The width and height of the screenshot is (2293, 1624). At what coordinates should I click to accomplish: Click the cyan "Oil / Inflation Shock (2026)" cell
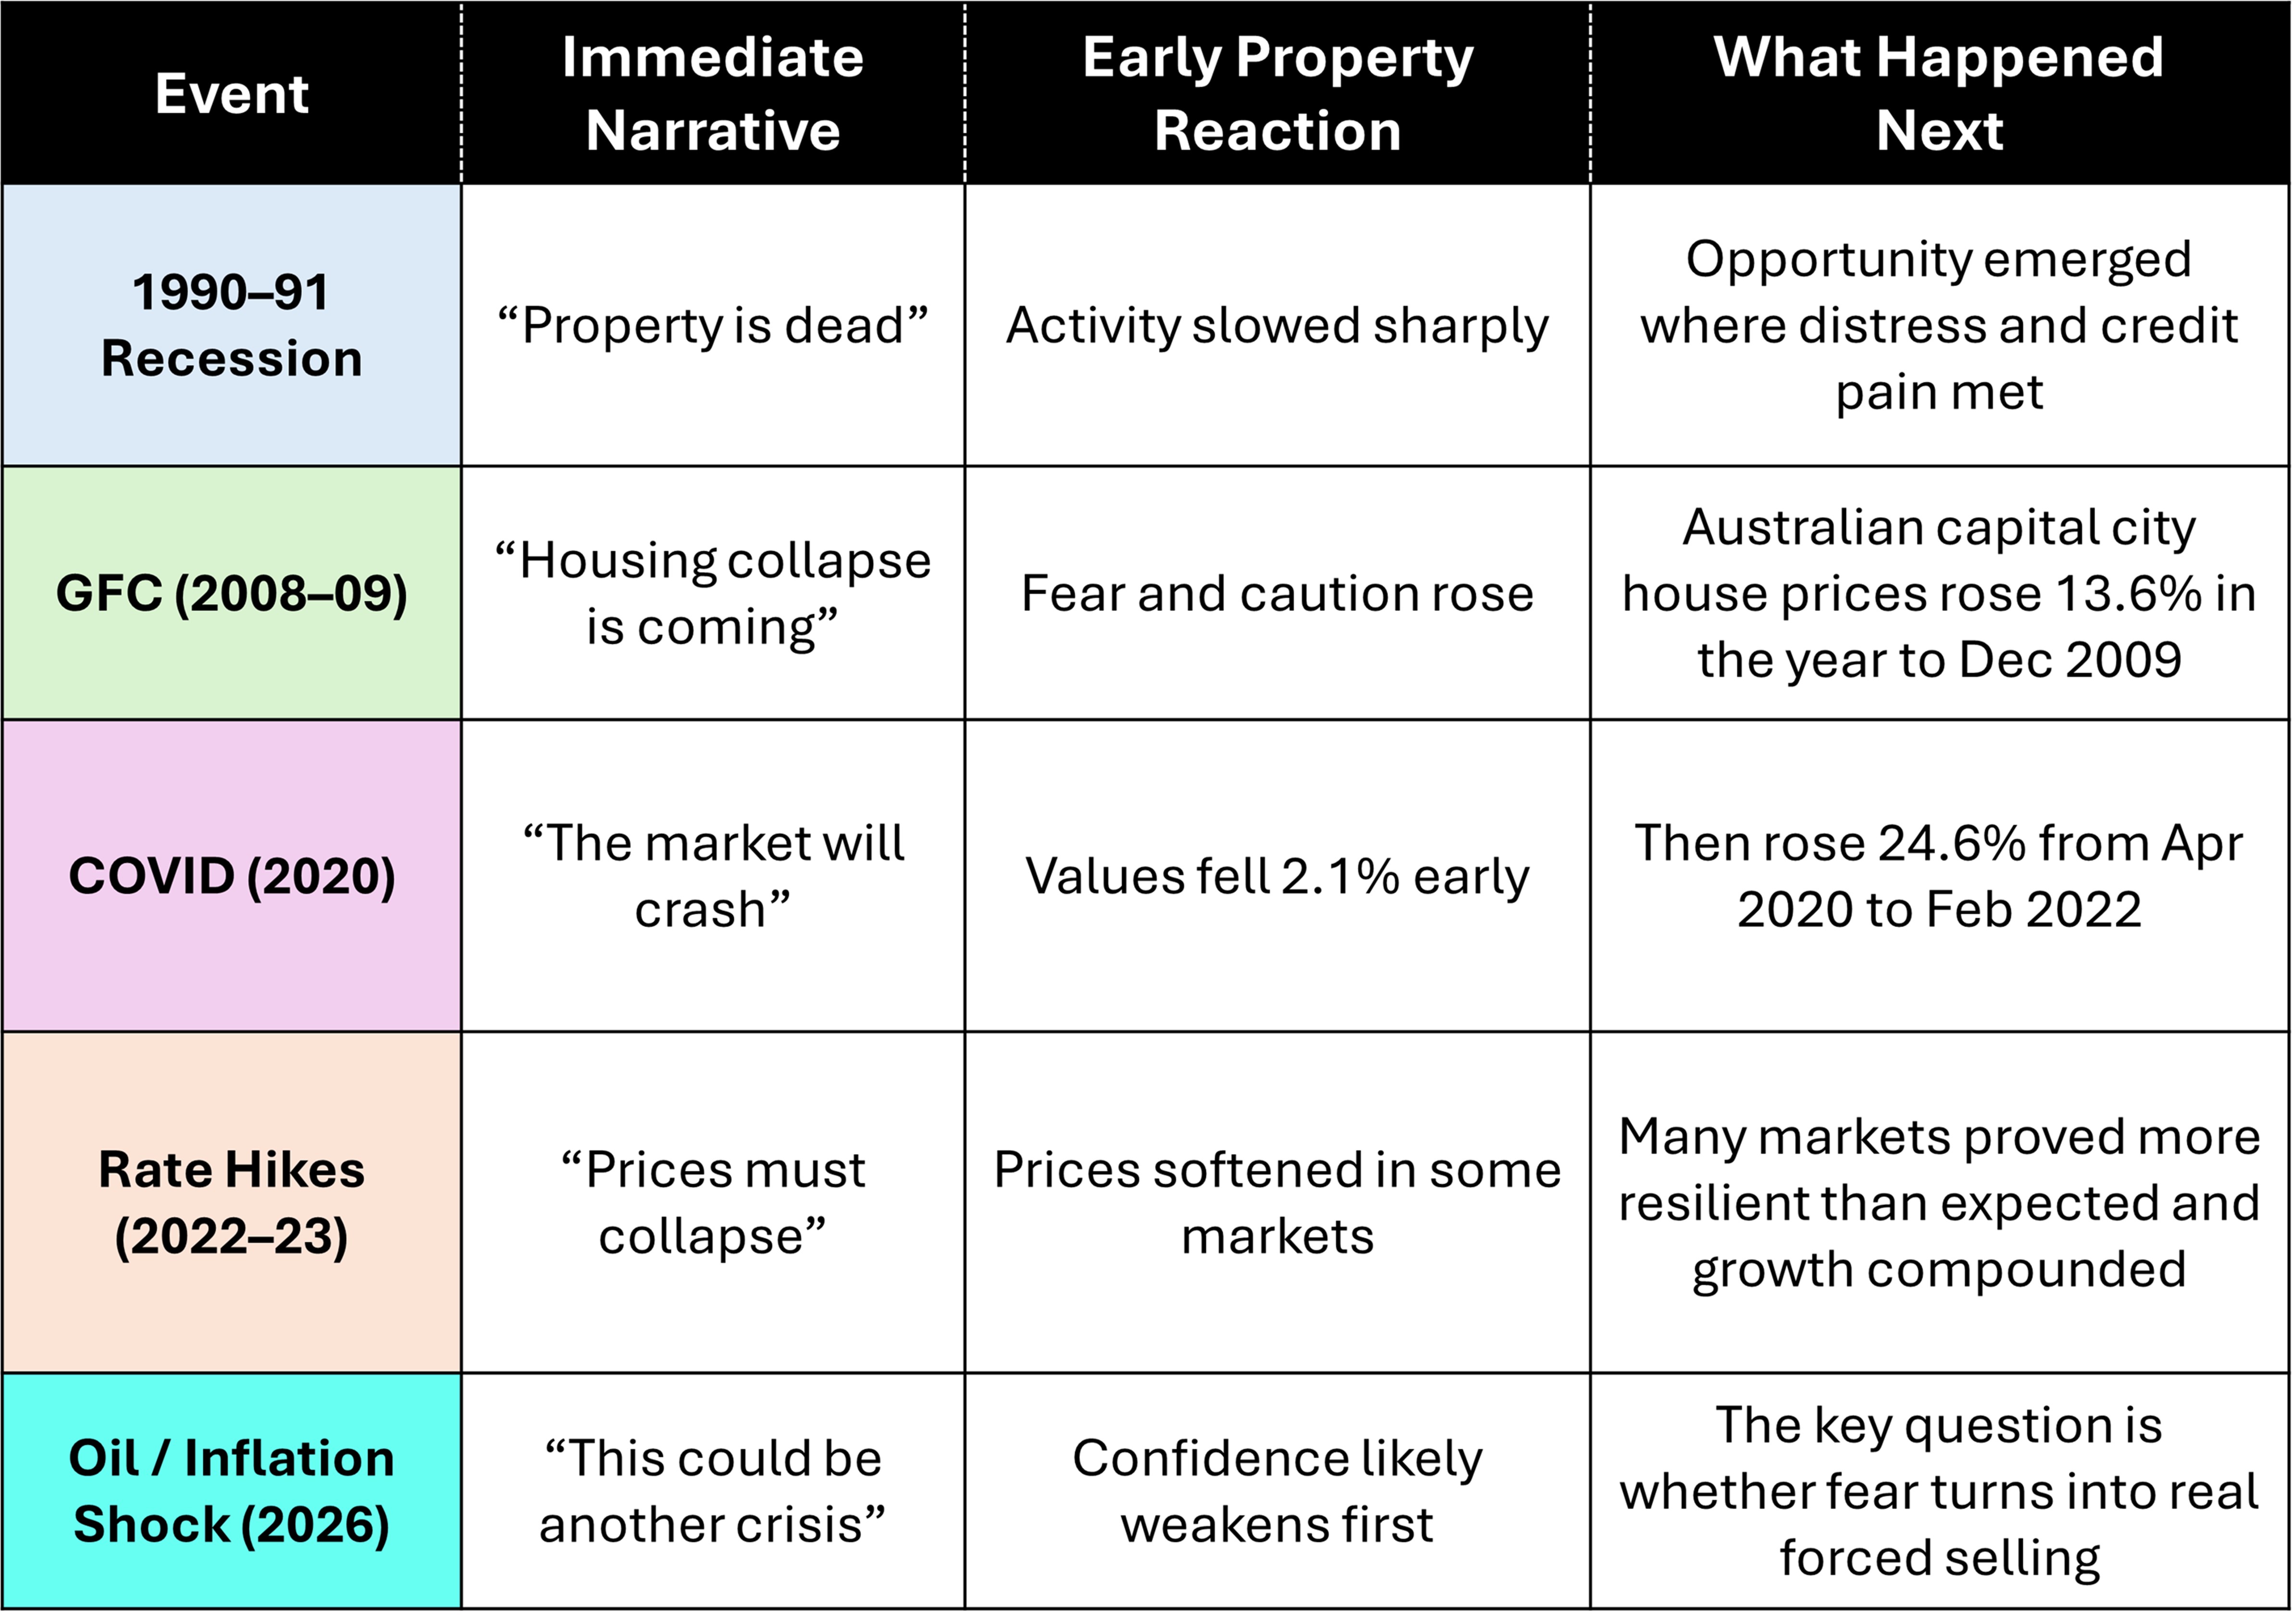(x=231, y=1491)
